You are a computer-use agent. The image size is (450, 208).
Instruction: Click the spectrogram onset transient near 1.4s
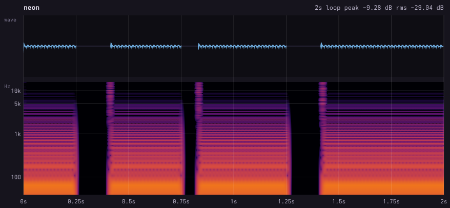click(323, 138)
